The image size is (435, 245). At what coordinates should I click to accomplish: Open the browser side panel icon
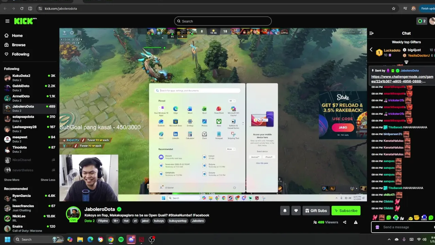point(30,9)
